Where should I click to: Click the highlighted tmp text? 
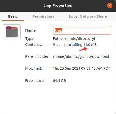[59, 30]
